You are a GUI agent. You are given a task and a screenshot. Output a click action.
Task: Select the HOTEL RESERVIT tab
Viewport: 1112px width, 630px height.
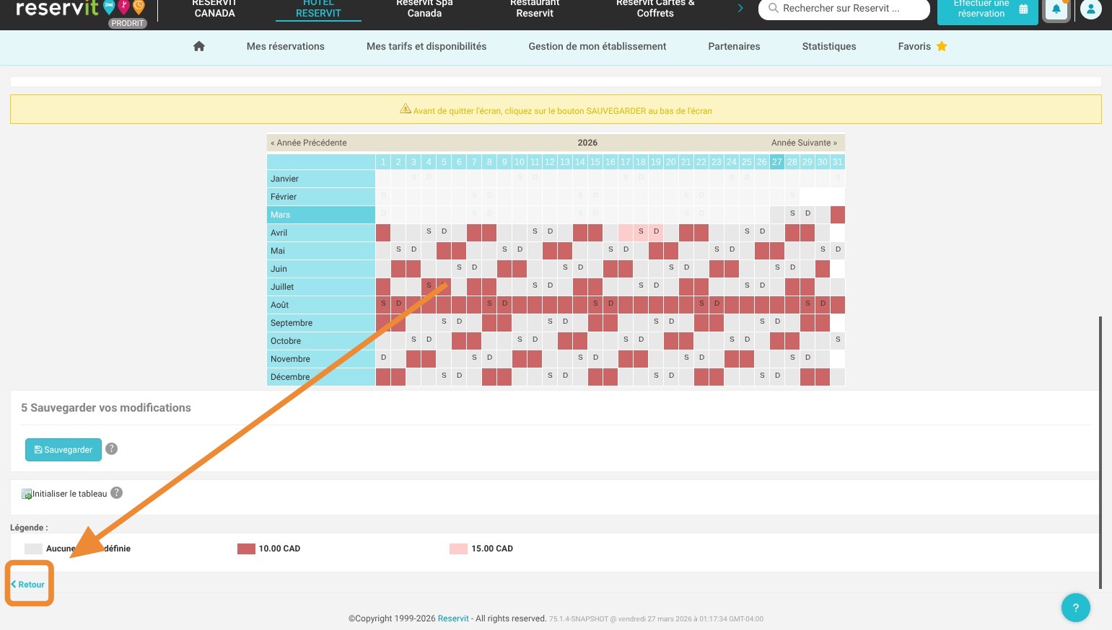tap(318, 9)
